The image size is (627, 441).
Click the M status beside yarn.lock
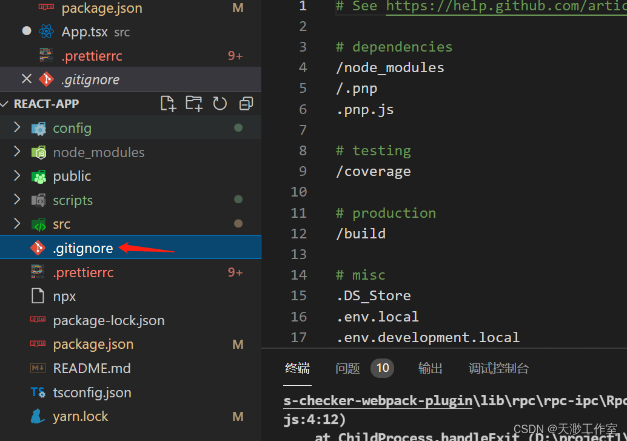pyautogui.click(x=238, y=417)
